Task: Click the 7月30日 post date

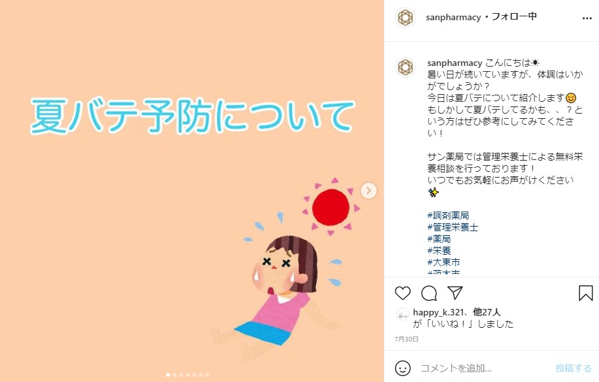Action: 407,339
